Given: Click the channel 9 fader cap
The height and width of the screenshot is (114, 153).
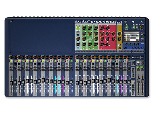Looking at the screenshot, I should click(x=43, y=80).
